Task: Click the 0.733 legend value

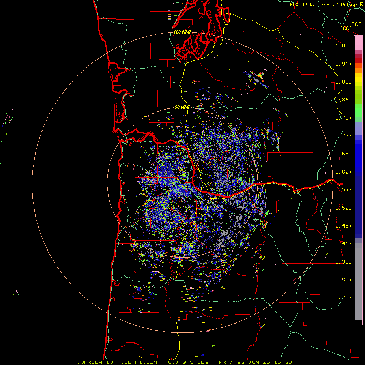Action: point(344,136)
